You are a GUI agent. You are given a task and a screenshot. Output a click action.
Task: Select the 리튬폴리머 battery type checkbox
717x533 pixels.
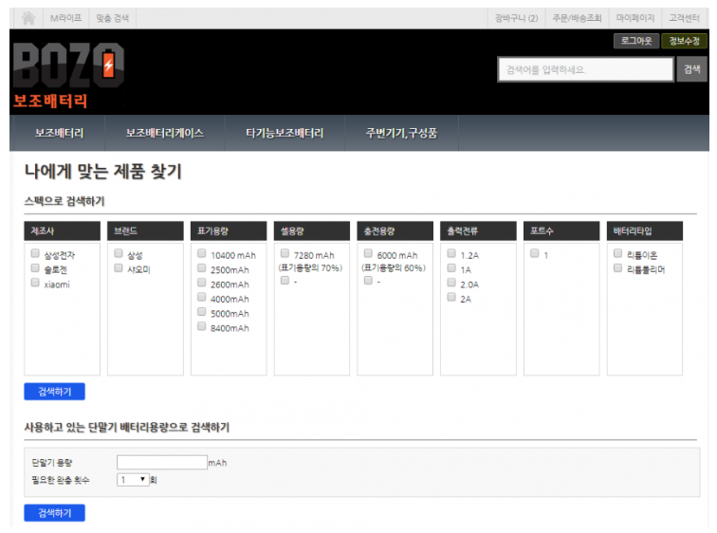(618, 268)
